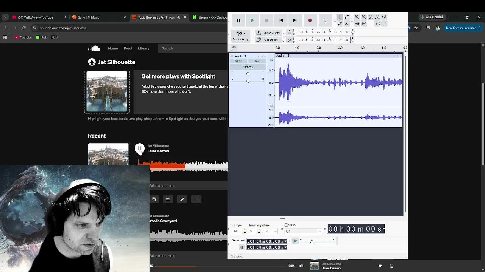
Task: Select the Selection (I-beam) tool
Action: (340, 17)
